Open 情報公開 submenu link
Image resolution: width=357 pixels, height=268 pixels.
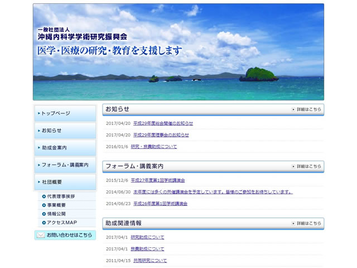(56, 214)
